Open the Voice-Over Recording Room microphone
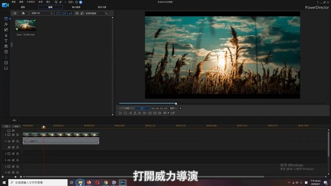 click(x=6, y=57)
